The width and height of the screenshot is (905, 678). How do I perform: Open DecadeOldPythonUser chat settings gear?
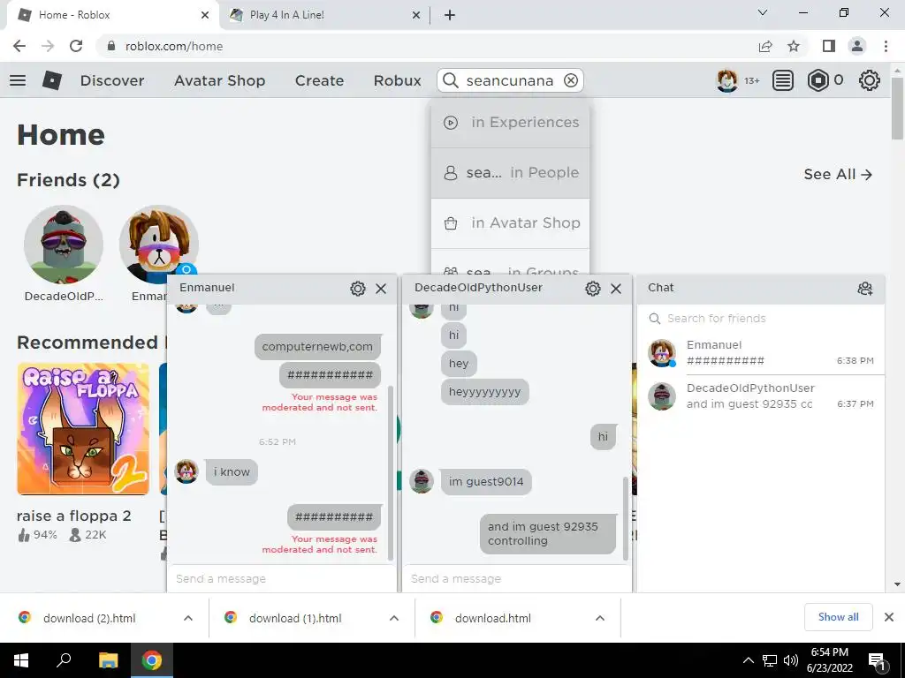(x=593, y=289)
